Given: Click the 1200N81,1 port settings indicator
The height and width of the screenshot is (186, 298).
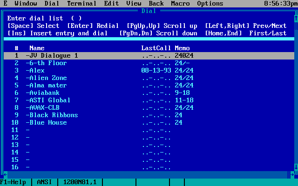Looking at the screenshot, I should pos(80,182).
